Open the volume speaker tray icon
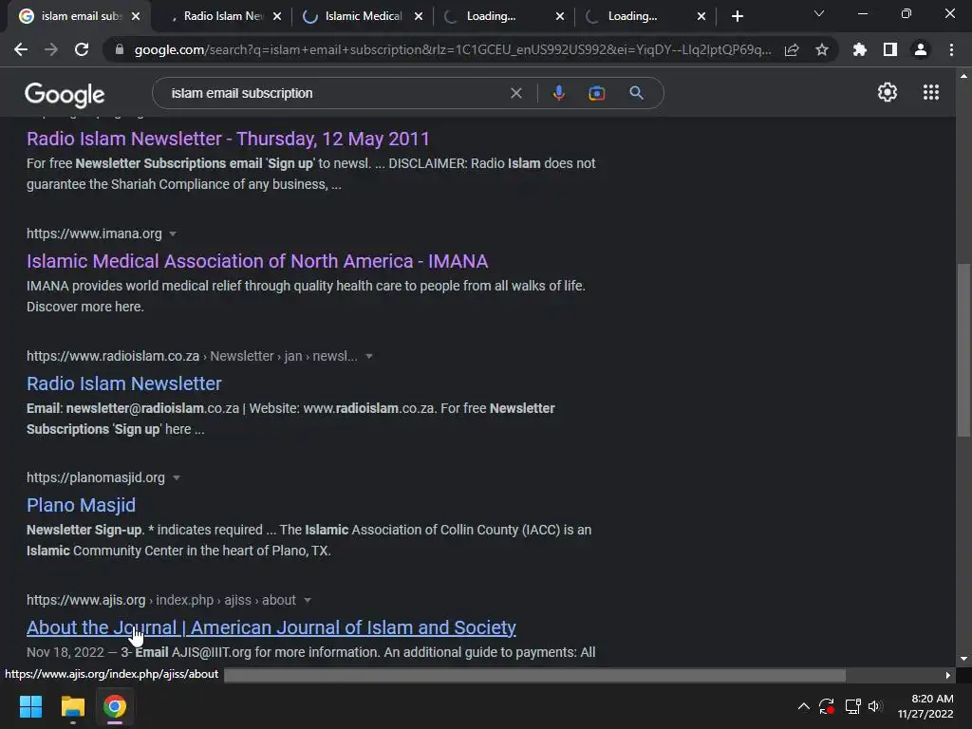Screen dimensions: 972x729 tap(874, 706)
